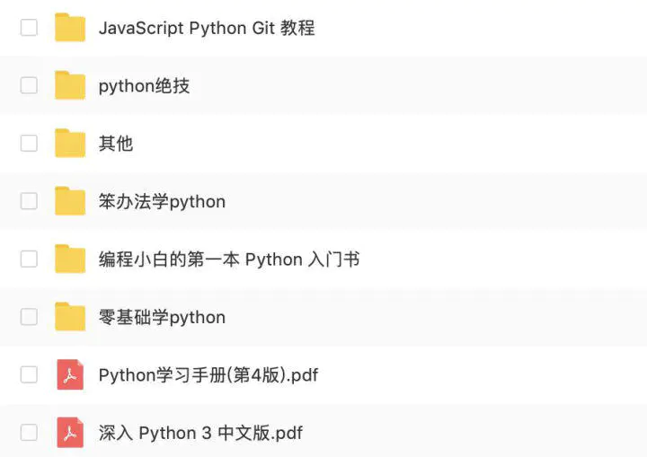Screen dimensions: 647x457
Task: Tick checkbox for JavaScript Python Git 教程
Action: click(x=29, y=28)
